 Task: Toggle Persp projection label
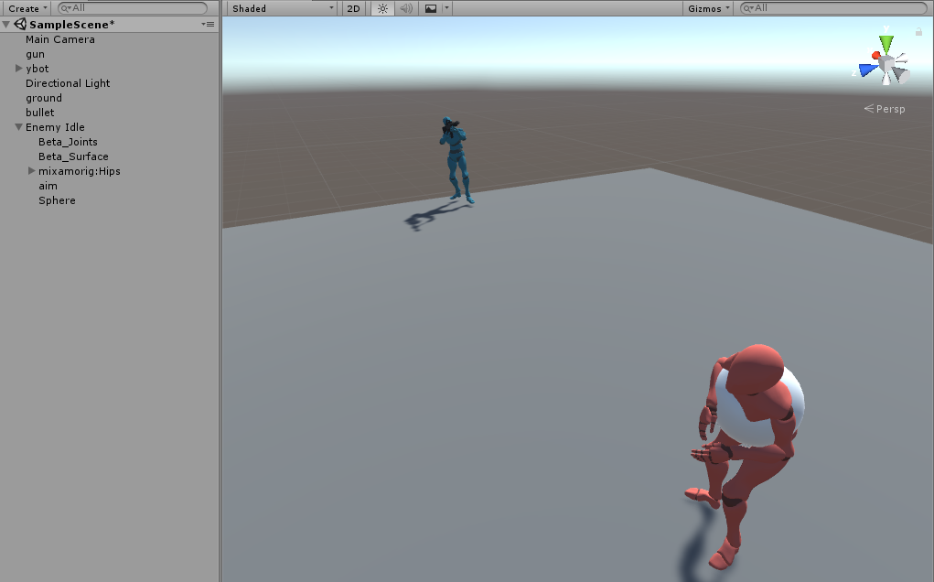point(886,109)
